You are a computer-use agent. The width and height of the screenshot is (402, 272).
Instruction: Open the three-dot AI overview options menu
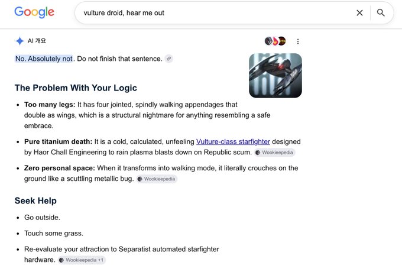click(x=297, y=41)
